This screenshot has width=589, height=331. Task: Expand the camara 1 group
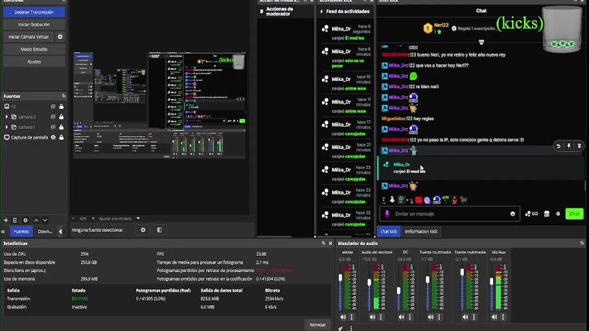6,127
